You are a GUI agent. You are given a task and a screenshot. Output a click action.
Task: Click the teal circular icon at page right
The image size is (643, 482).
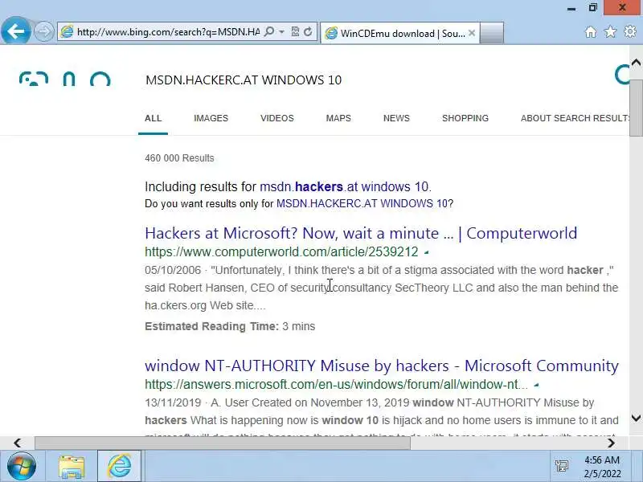click(x=622, y=75)
